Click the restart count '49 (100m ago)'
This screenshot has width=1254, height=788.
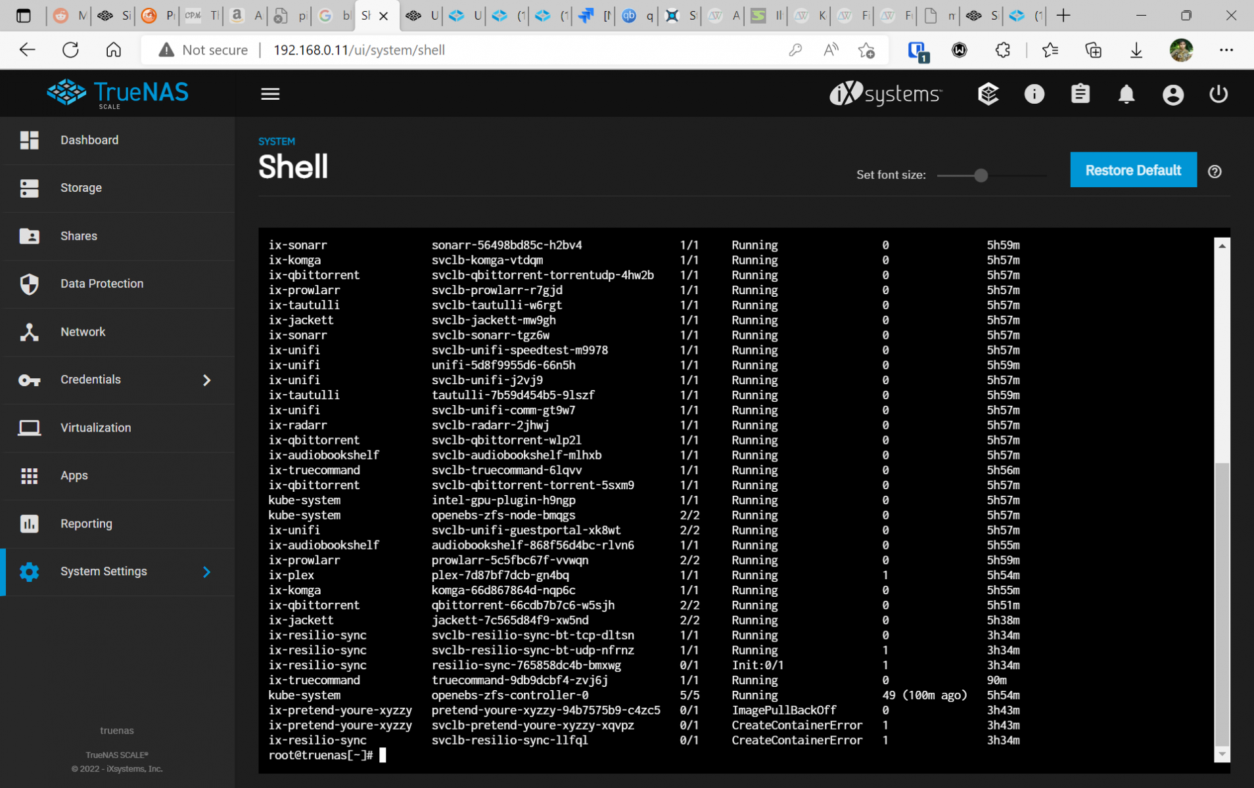click(925, 695)
